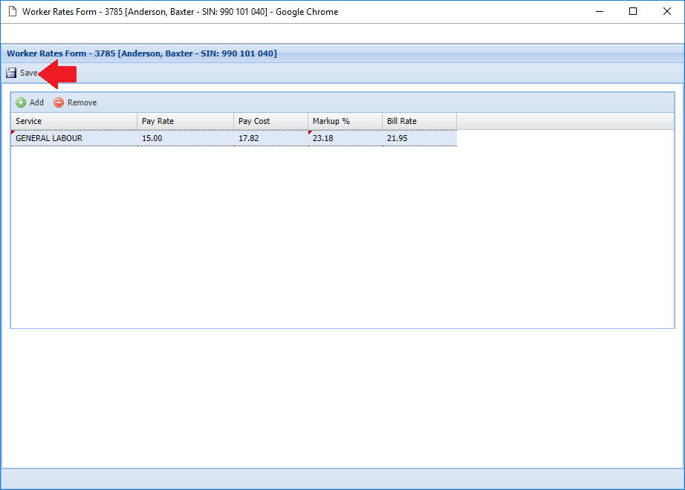685x490 pixels.
Task: Sort by the Pay Cost column header
Action: pyautogui.click(x=271, y=121)
